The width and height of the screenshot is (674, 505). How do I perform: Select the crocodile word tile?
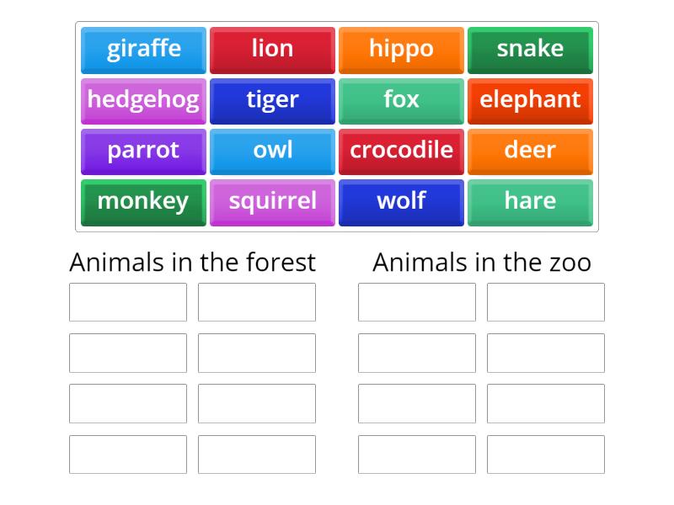coord(401,151)
